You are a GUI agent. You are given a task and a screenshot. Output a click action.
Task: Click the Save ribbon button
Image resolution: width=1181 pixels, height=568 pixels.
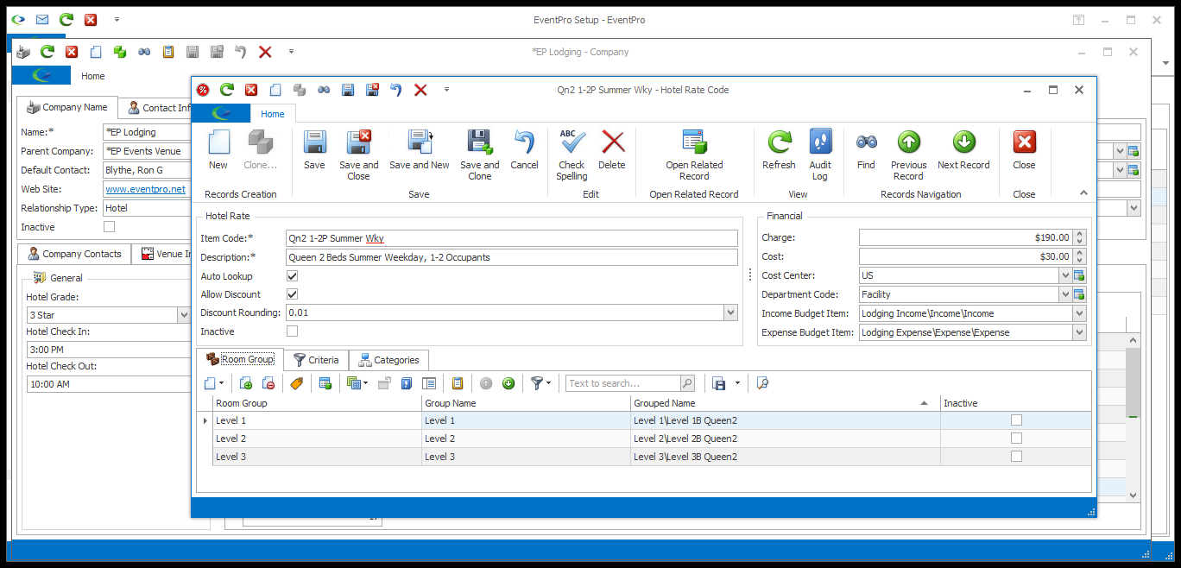pyautogui.click(x=314, y=150)
